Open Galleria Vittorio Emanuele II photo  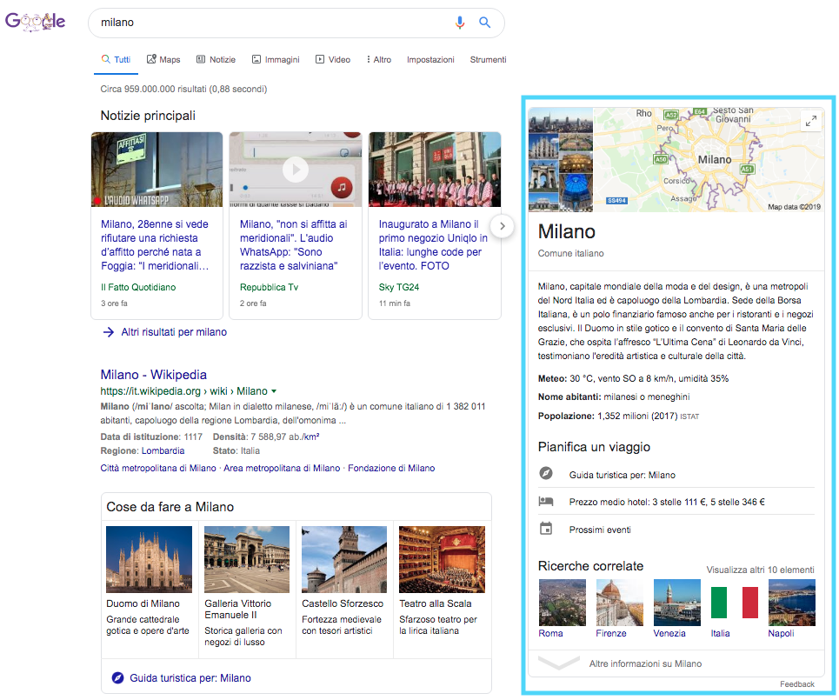tap(247, 559)
